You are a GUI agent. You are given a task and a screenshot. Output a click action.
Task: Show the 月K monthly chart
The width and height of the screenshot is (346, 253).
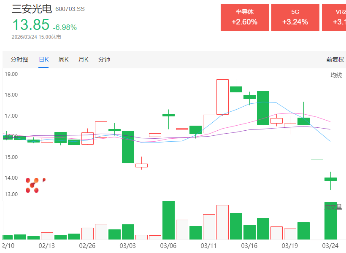pos(83,59)
